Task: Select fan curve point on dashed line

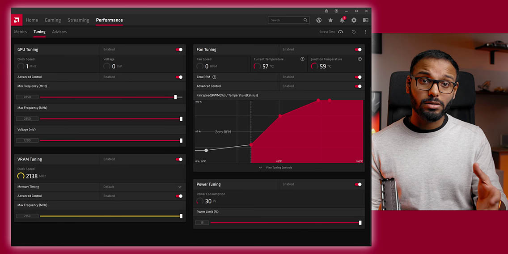Action: coord(251,145)
